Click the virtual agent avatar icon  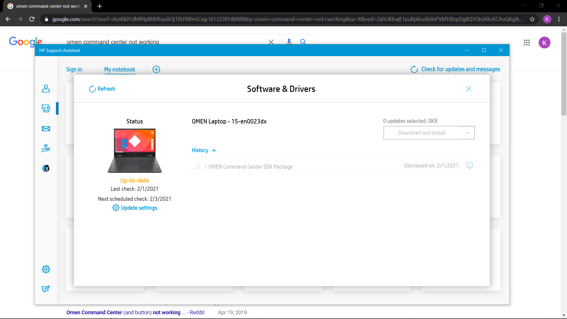pos(46,168)
